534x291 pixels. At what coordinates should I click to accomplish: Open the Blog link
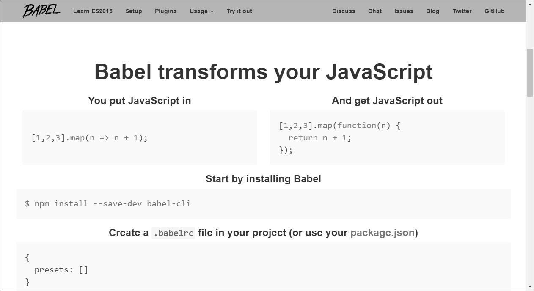point(432,11)
